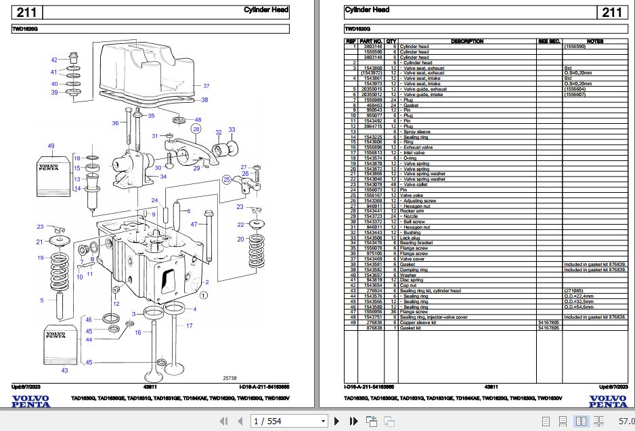Click section number 211 on the left page
The width and height of the screenshot is (635, 431).
pyautogui.click(x=26, y=13)
